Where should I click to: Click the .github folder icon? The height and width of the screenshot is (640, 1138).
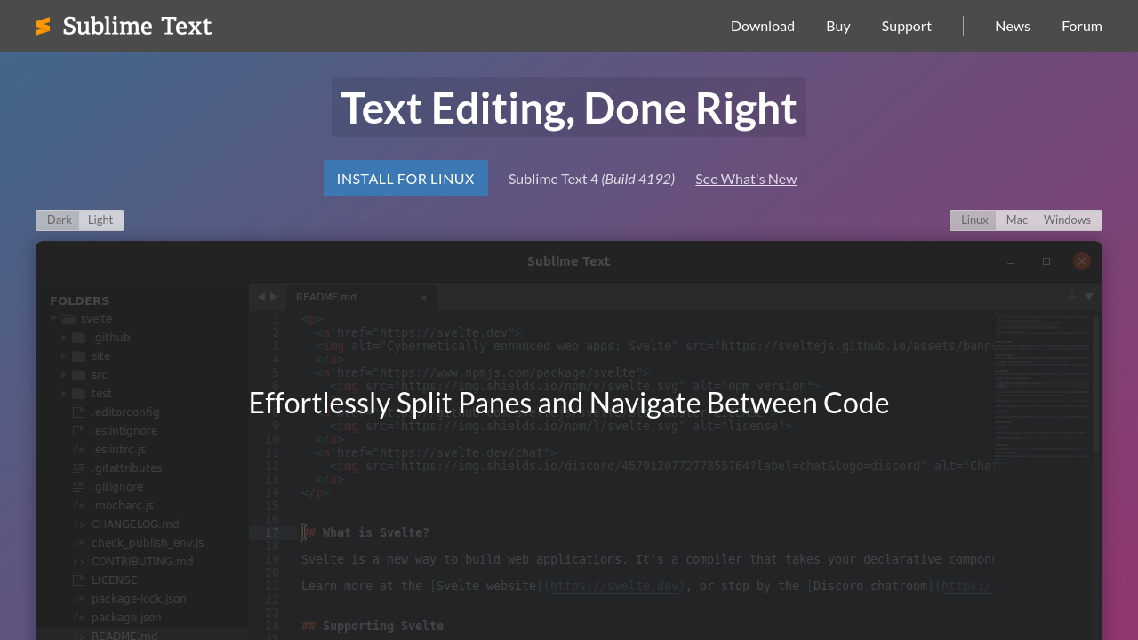click(x=79, y=338)
